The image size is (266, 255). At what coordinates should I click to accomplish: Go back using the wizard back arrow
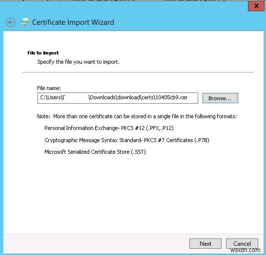click(x=10, y=22)
